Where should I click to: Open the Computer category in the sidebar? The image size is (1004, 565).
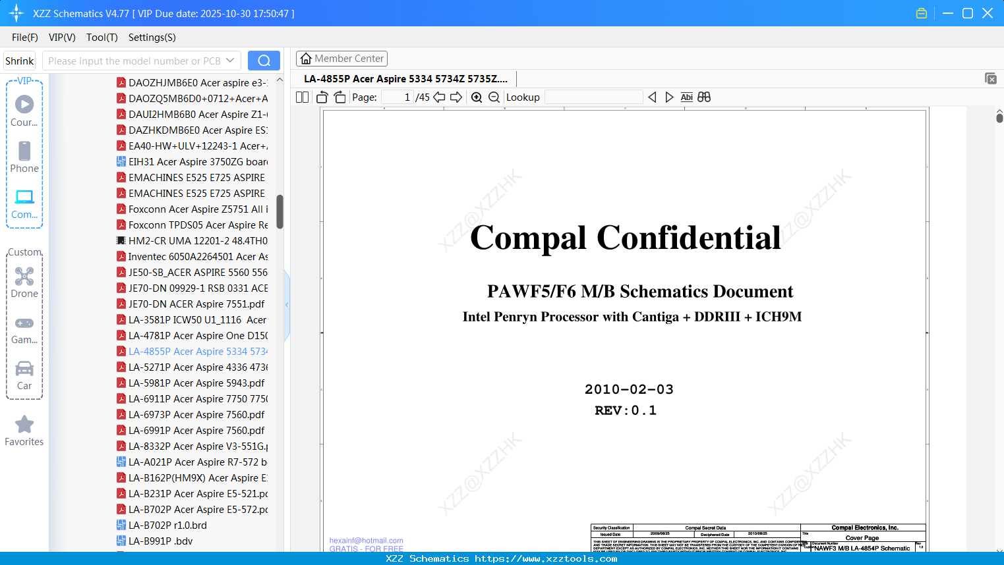[x=24, y=203]
